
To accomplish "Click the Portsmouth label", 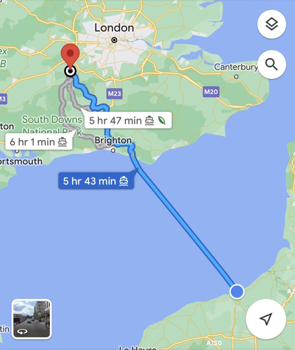I will tap(21, 161).
